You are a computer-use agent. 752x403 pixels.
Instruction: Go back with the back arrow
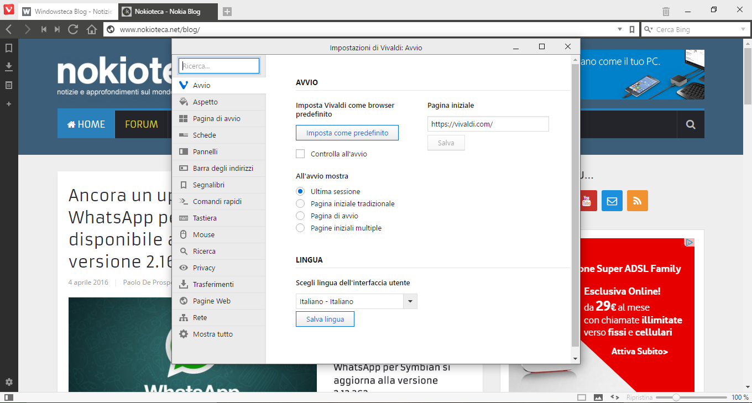(9, 29)
